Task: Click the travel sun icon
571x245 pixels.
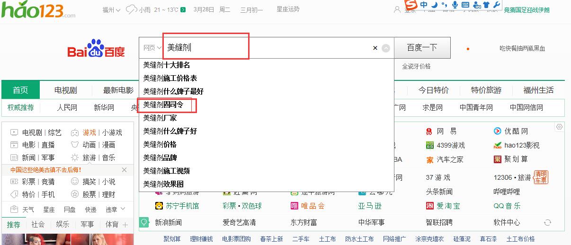Action: point(75,157)
